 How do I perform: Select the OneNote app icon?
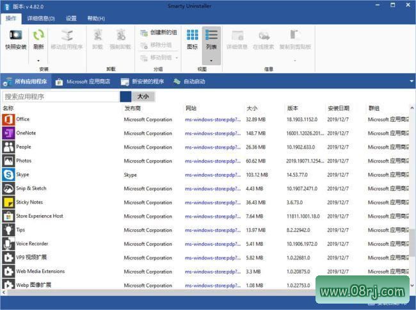tap(8, 133)
